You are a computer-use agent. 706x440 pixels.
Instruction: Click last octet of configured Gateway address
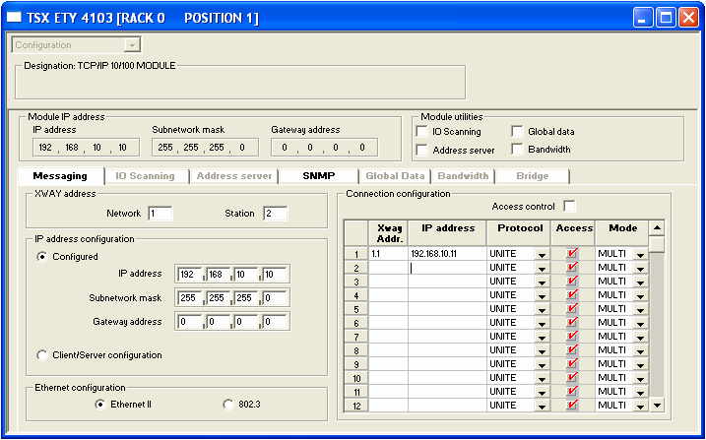click(x=275, y=322)
